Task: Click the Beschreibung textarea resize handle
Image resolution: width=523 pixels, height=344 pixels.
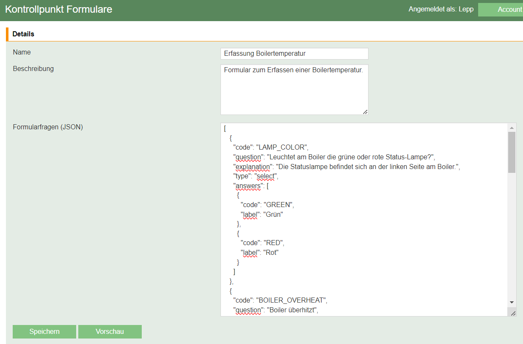Action: pyautogui.click(x=365, y=112)
